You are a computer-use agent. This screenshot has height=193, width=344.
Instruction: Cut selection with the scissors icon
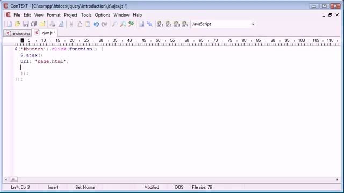pos(71,24)
